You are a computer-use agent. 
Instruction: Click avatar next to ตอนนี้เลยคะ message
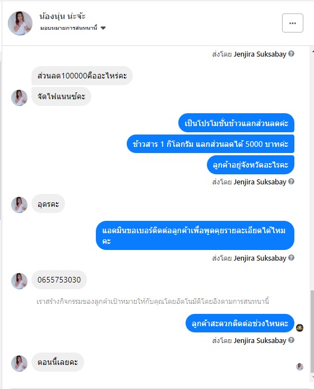click(20, 363)
